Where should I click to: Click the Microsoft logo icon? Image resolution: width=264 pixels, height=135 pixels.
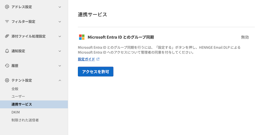pos(82,37)
